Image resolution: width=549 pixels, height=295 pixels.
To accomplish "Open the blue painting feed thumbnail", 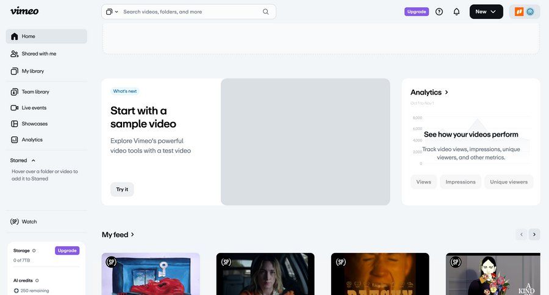I will (151, 274).
